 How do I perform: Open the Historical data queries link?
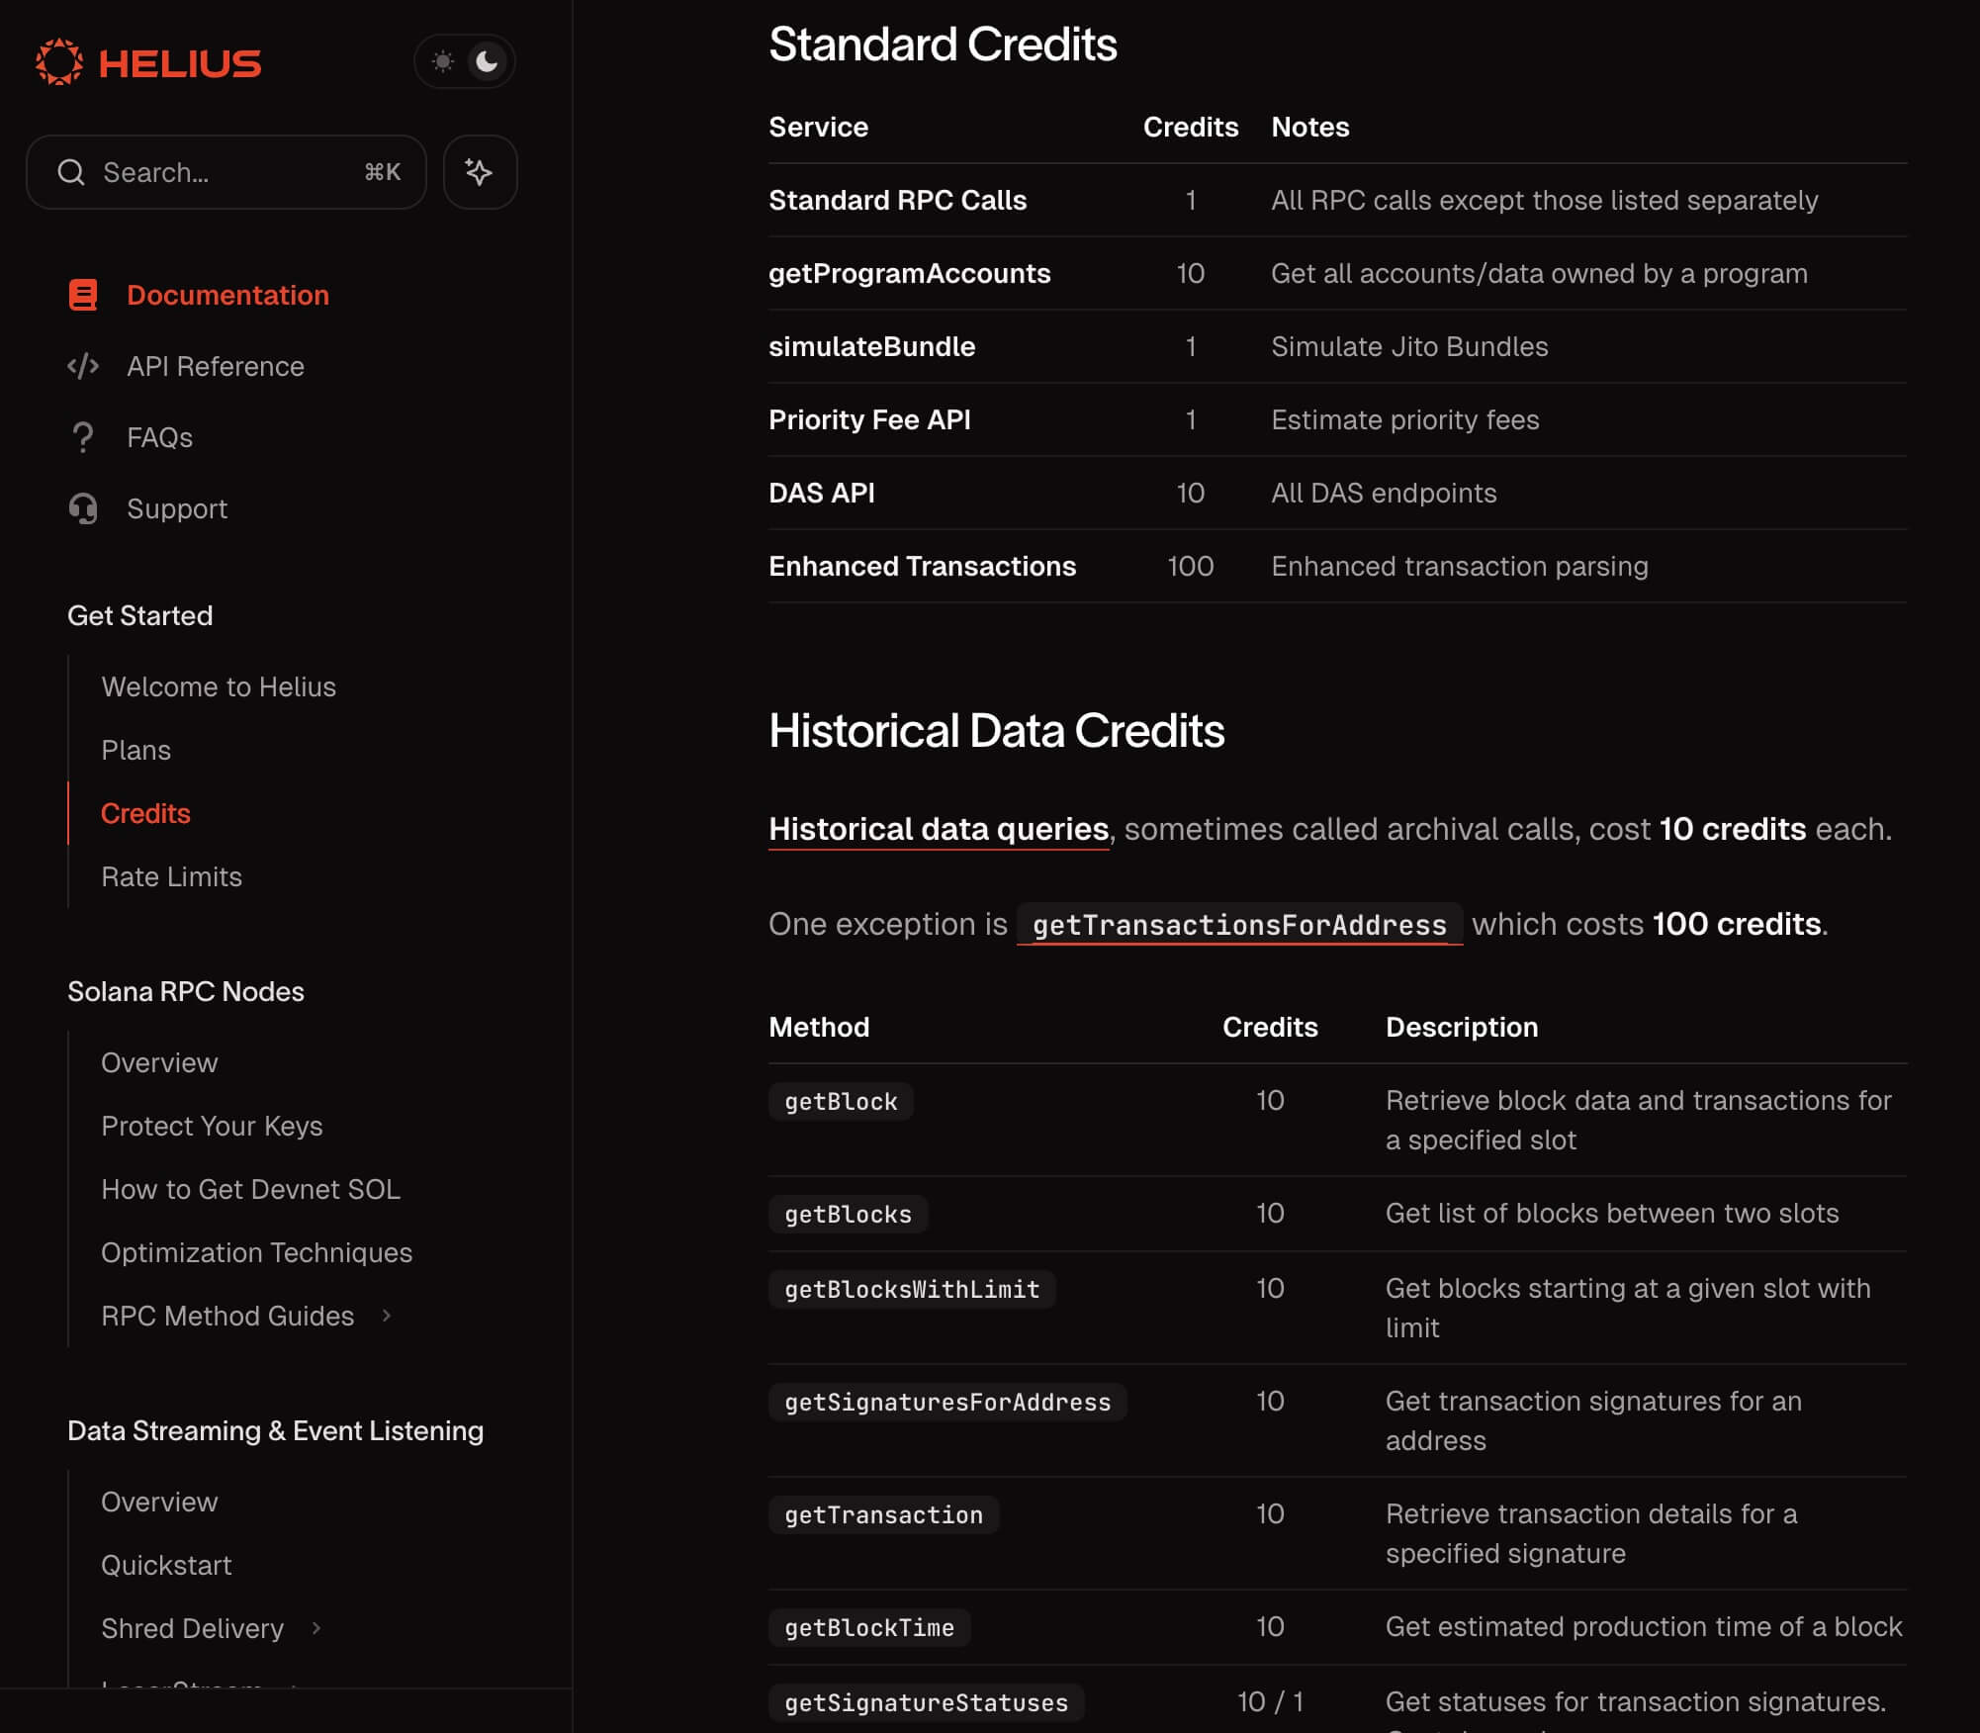(x=938, y=829)
